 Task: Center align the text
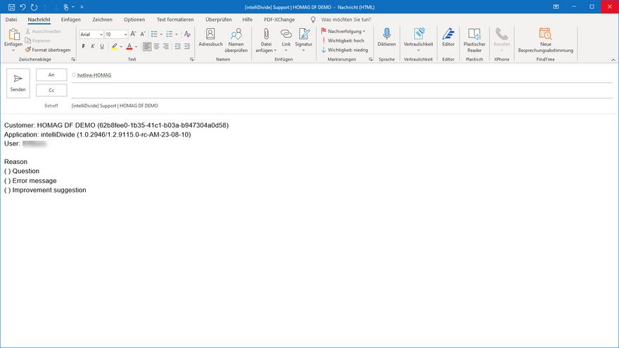tap(157, 46)
